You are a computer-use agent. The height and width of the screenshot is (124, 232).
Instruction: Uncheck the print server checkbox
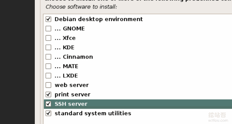tap(48, 95)
